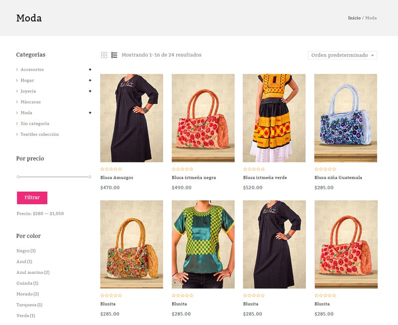Open the Textiles colección category
The width and height of the screenshot is (398, 325).
click(40, 134)
